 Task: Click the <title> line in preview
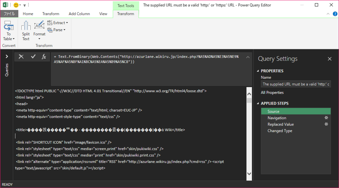point(101,130)
